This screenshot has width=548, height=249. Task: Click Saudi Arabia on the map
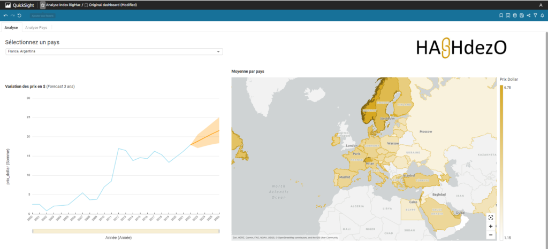click(x=438, y=211)
